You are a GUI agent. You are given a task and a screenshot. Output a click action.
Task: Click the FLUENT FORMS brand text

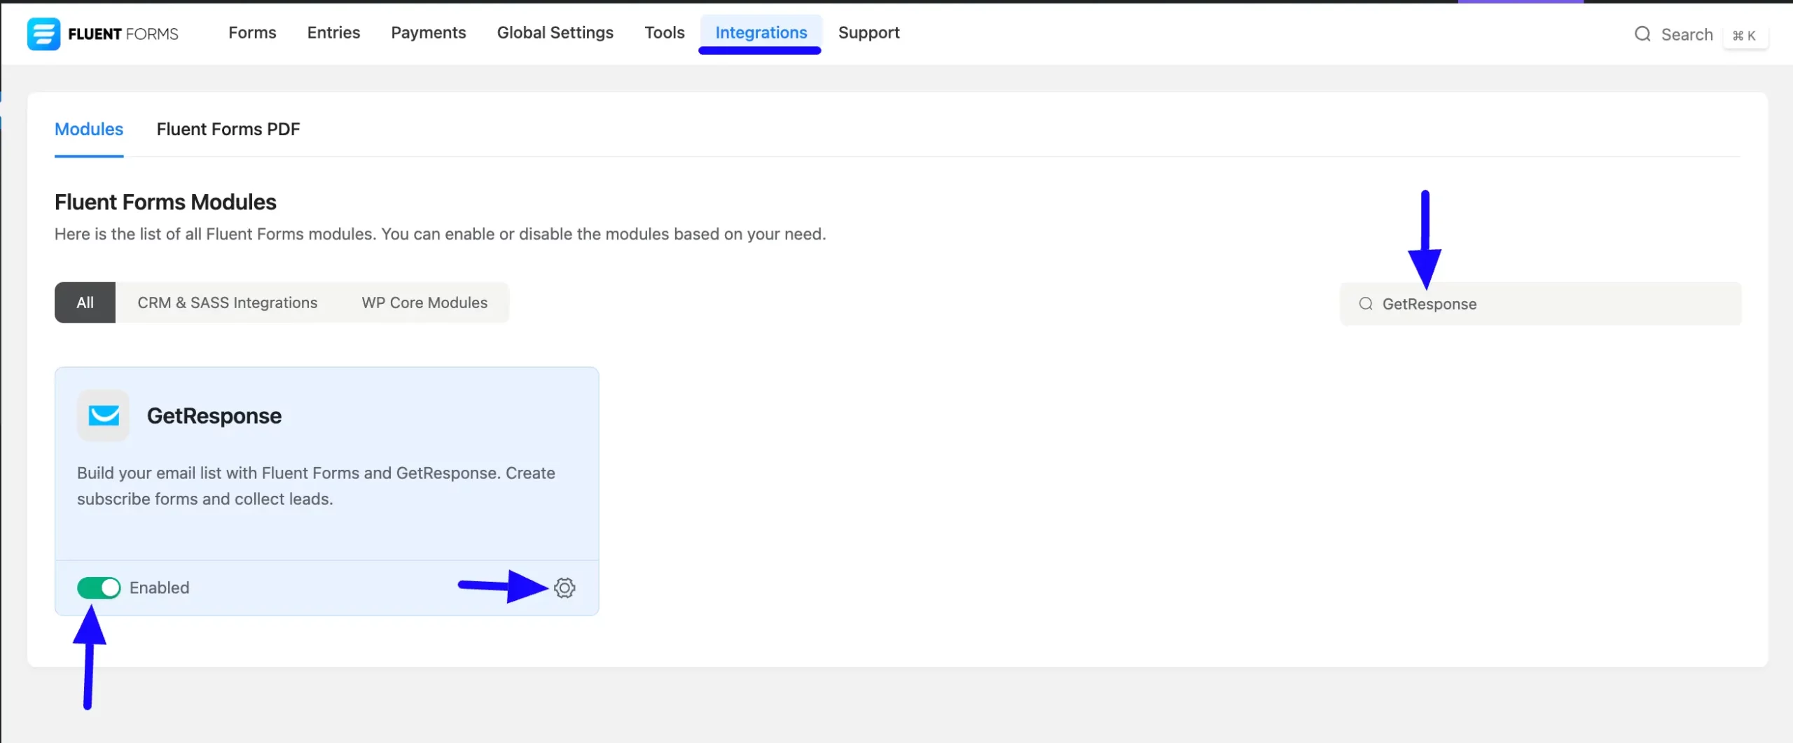tap(123, 34)
